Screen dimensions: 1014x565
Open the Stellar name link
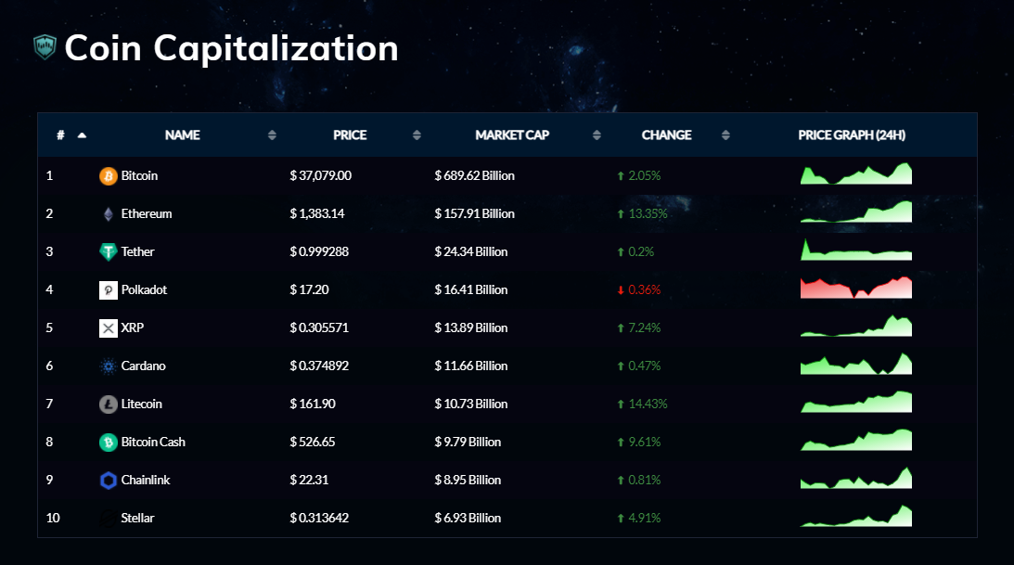point(137,519)
